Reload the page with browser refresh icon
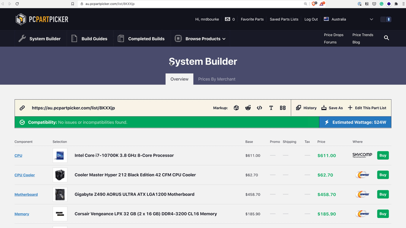 click(17, 4)
